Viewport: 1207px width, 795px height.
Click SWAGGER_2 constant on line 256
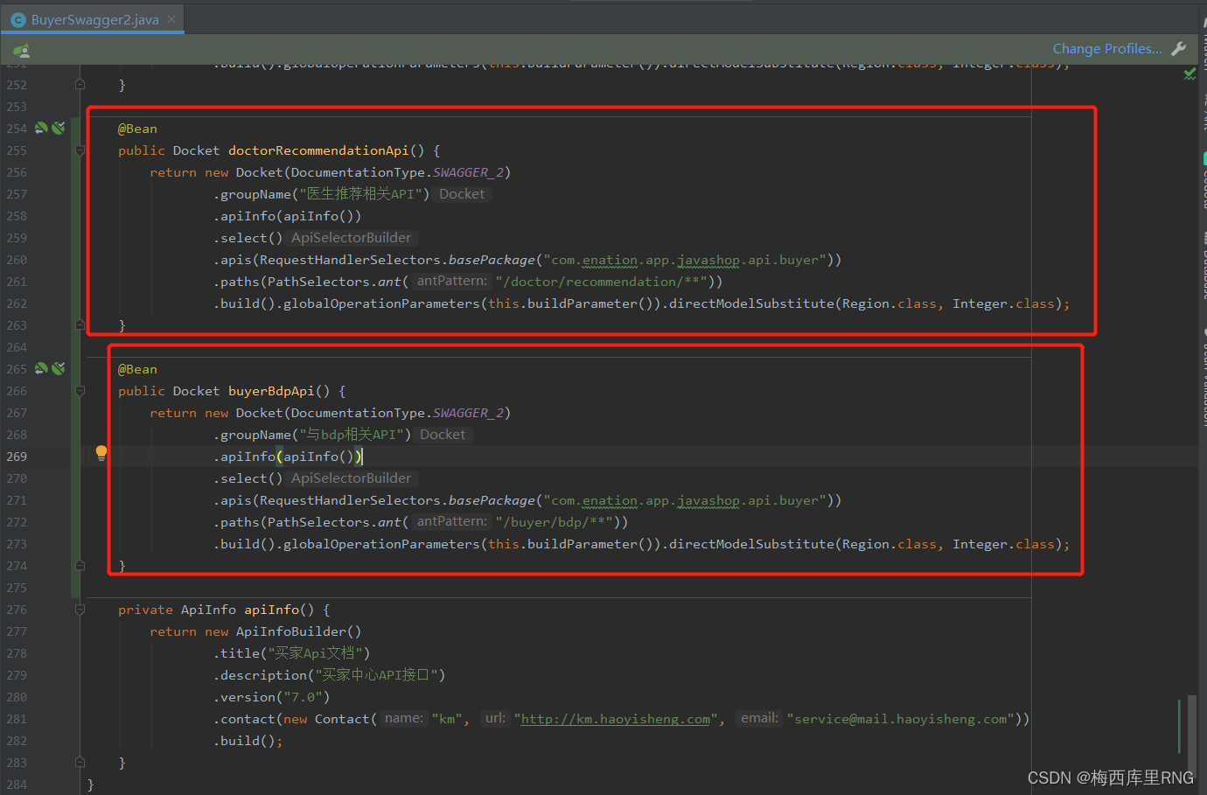(x=468, y=172)
